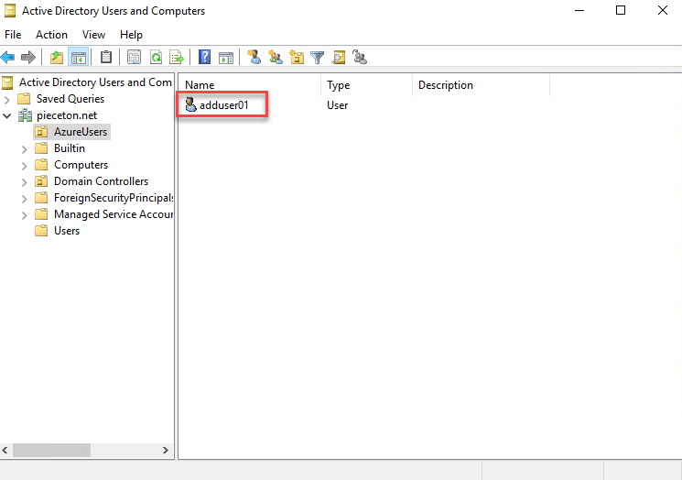The image size is (682, 480).
Task: Open Help with the blue question mark icon
Action: [x=204, y=57]
